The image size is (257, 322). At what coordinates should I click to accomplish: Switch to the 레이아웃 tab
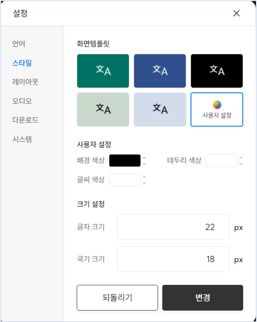(25, 82)
